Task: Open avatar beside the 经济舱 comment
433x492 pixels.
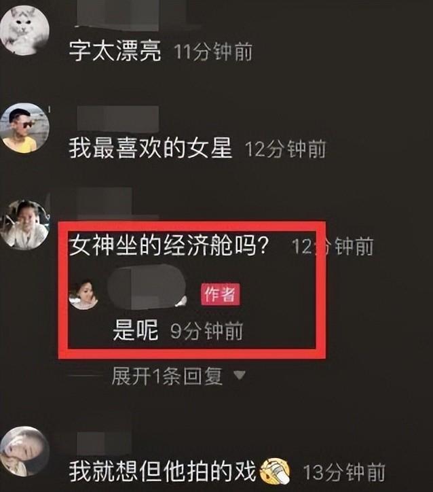Action: 24,225
